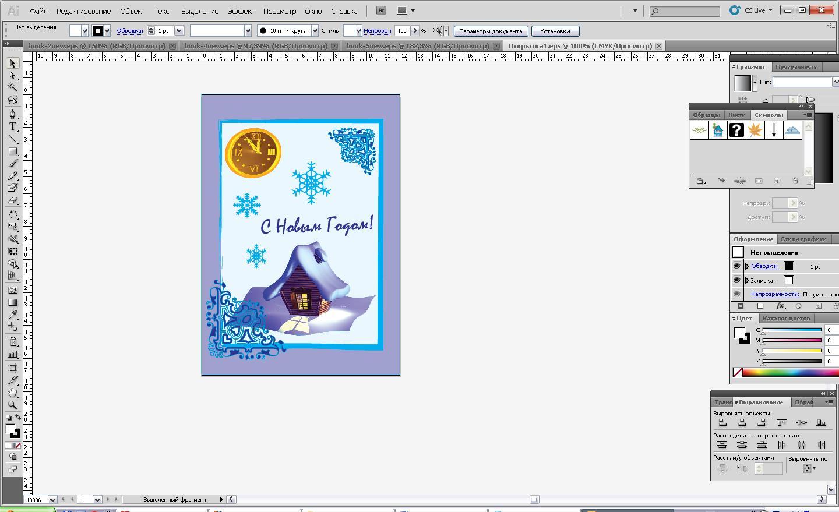Open the zoom level dropdown at 100%
Image resolution: width=839 pixels, height=512 pixels.
pyautogui.click(x=52, y=500)
